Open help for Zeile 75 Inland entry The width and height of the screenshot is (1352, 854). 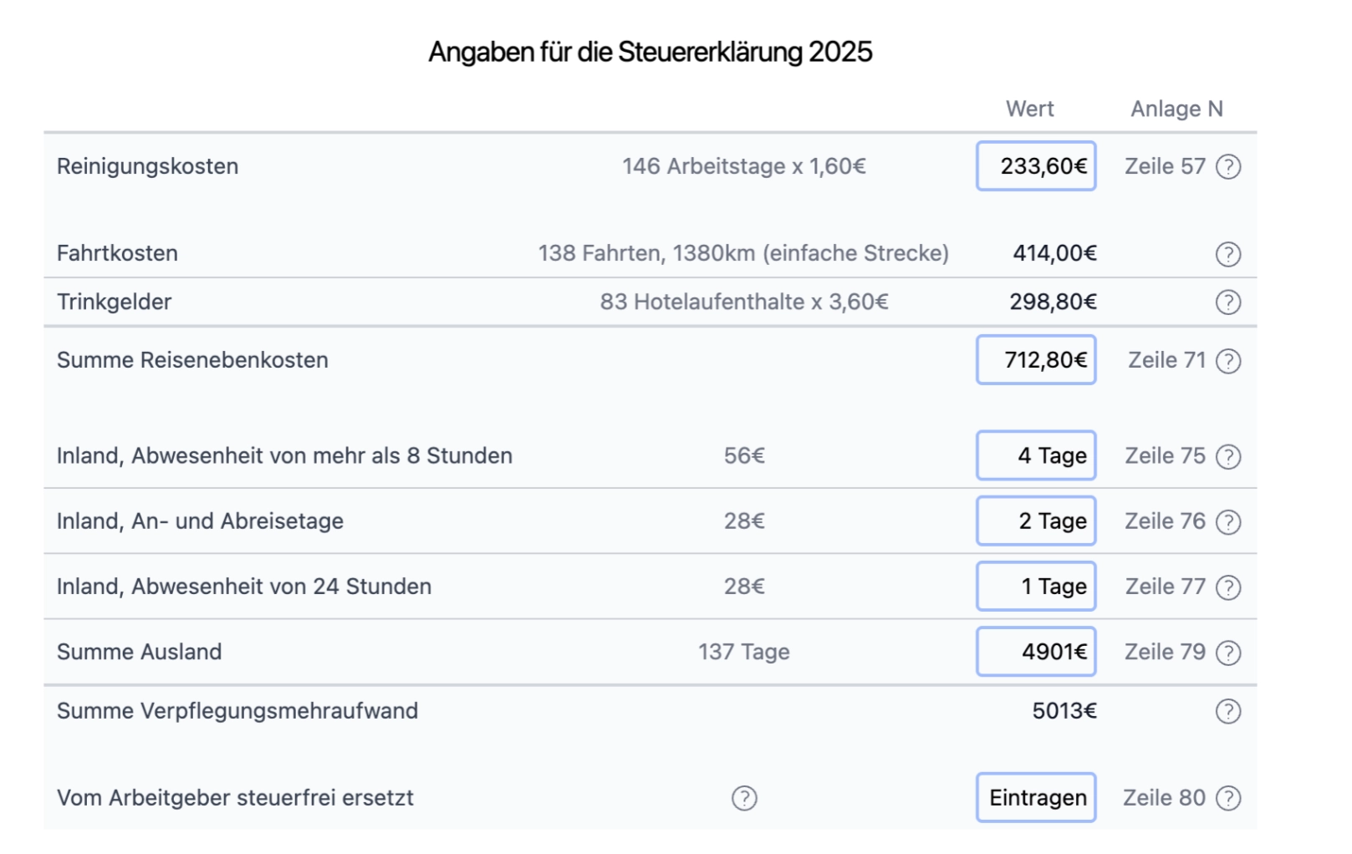pyautogui.click(x=1229, y=456)
